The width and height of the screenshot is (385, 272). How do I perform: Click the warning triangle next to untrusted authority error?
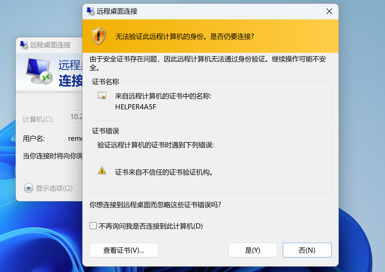(102, 171)
